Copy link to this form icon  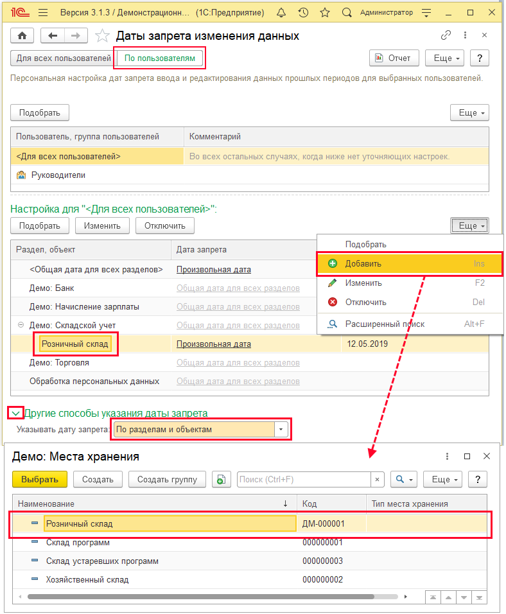tap(446, 35)
